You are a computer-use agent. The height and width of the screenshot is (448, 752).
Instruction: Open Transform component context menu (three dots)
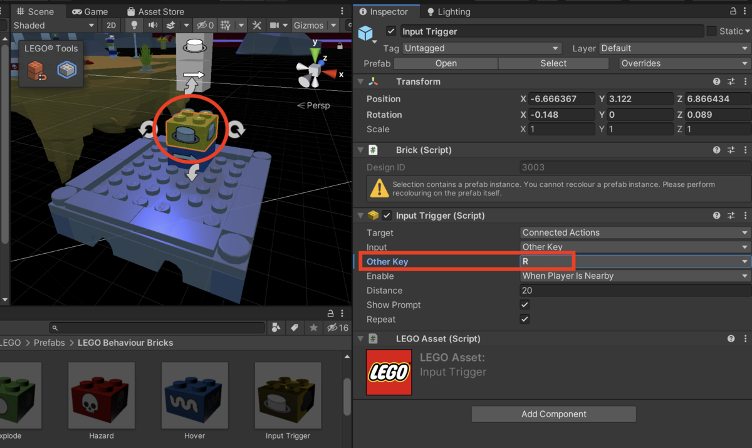(x=745, y=81)
